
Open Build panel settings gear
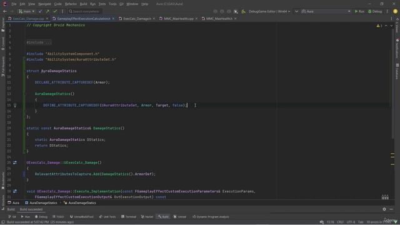coord(384,209)
